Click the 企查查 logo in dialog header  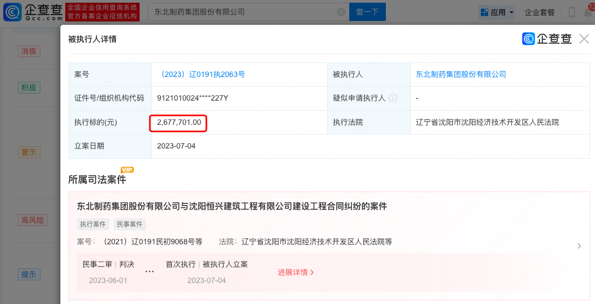click(x=547, y=39)
